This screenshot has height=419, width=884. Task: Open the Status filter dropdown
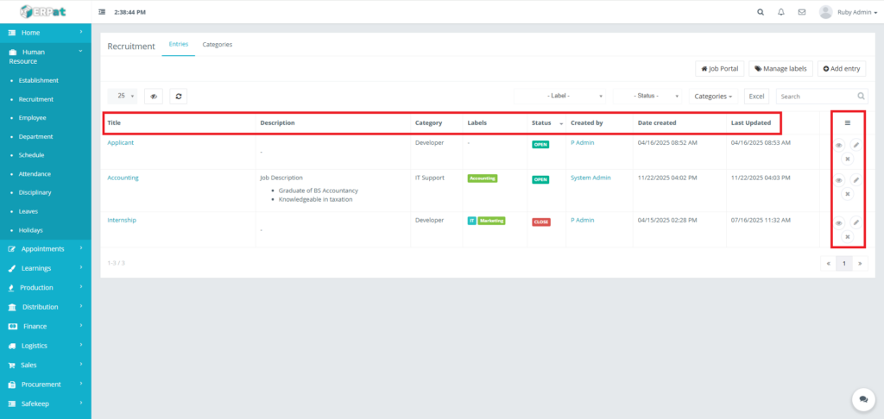coord(647,97)
